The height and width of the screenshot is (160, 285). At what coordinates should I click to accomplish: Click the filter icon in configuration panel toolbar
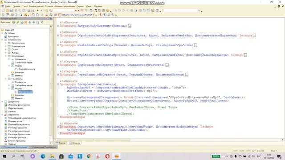tap(42, 22)
